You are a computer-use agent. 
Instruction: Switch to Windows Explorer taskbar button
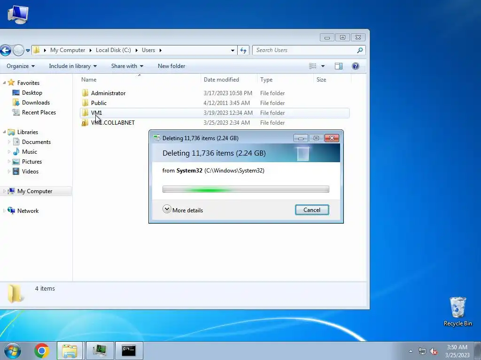(70, 351)
